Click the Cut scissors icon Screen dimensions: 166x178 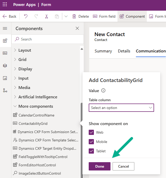46,16
